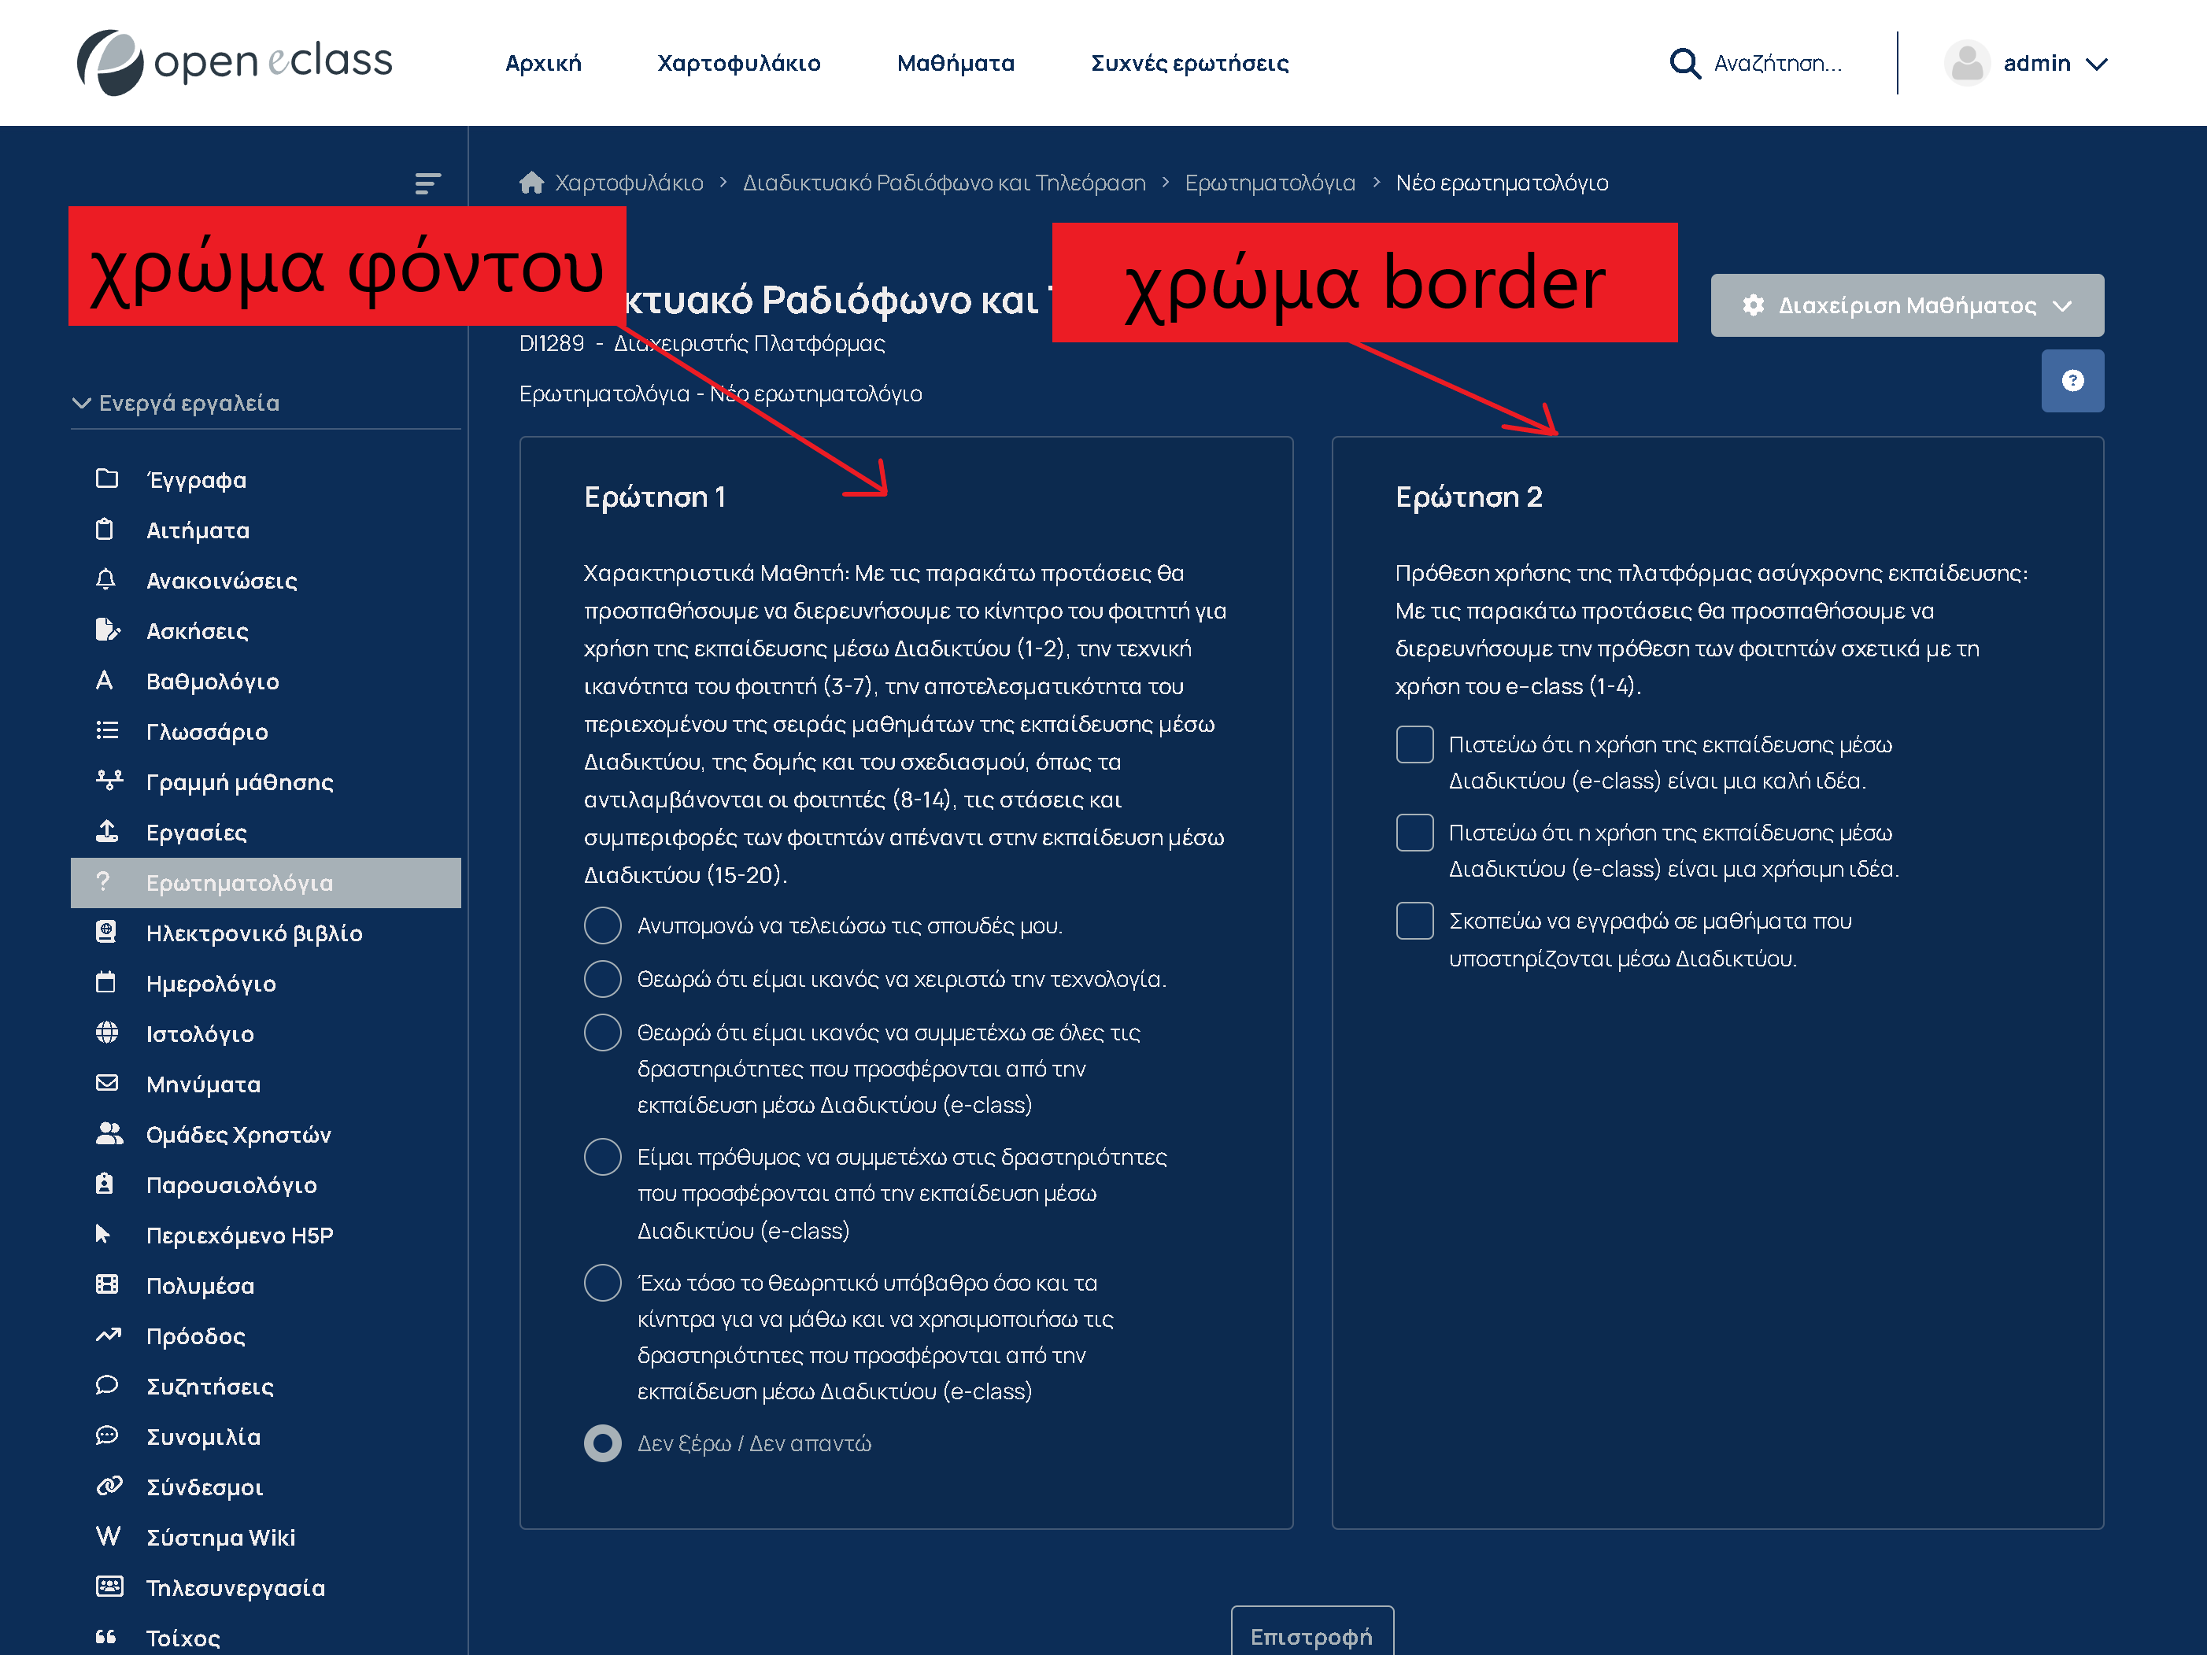2207x1655 pixels.
Task: Click the Γλωσσάριο list icon
Action: (x=107, y=730)
